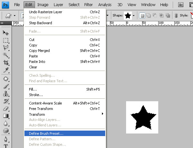
Task: Select the Polygonal Lasso tool
Action: (x=6, y=47)
